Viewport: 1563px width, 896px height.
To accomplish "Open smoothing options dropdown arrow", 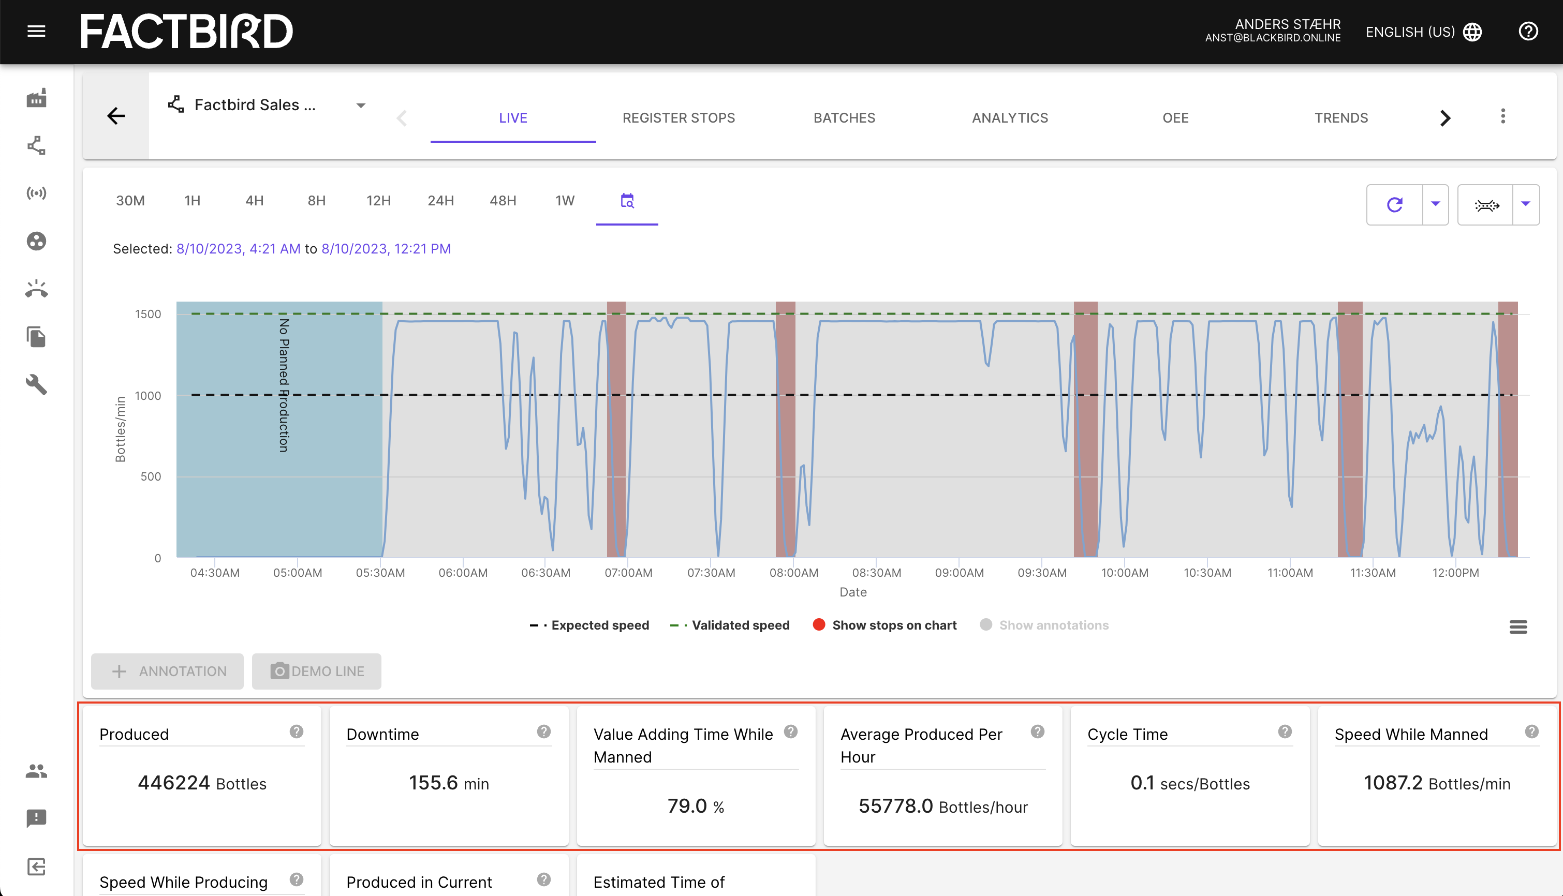I will [1525, 204].
